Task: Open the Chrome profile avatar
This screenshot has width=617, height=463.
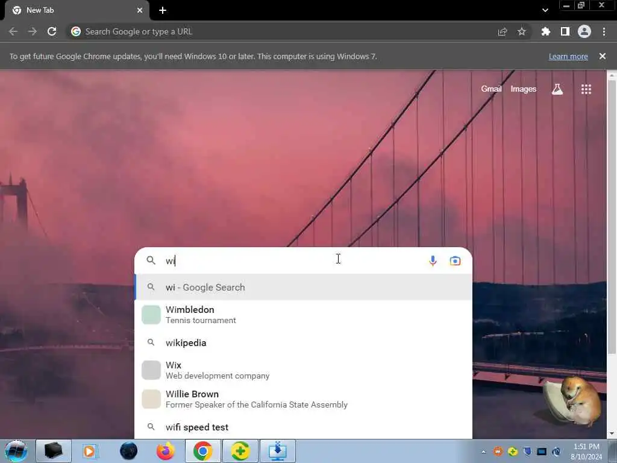Action: click(584, 31)
